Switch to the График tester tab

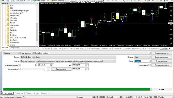click(29, 93)
